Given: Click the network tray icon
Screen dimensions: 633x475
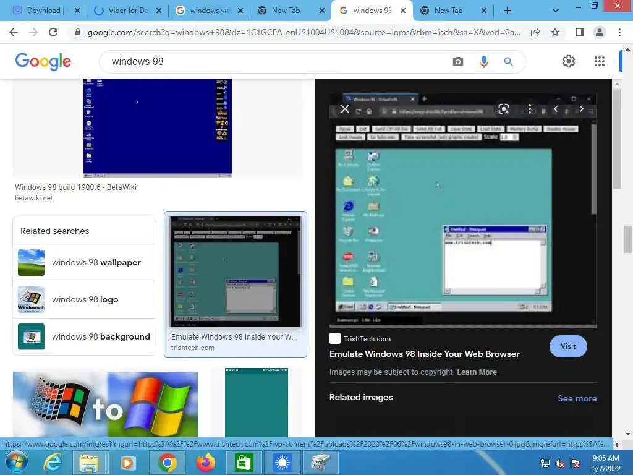Looking at the screenshot, I should pyautogui.click(x=545, y=463).
